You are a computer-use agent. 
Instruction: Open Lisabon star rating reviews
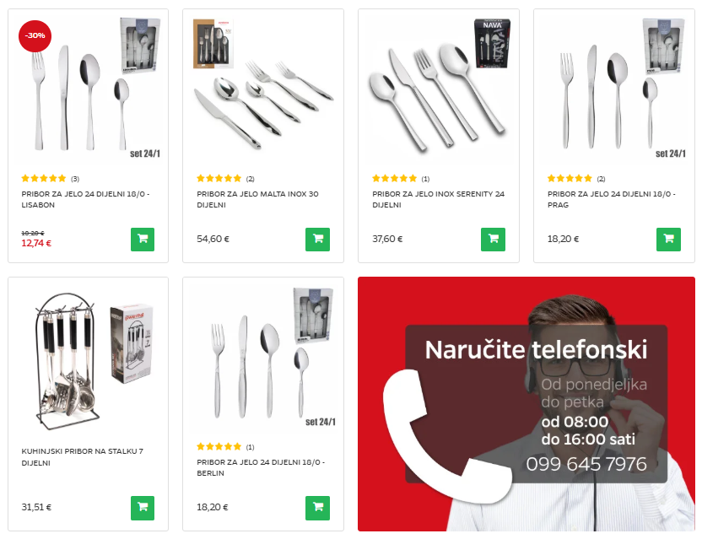point(50,178)
